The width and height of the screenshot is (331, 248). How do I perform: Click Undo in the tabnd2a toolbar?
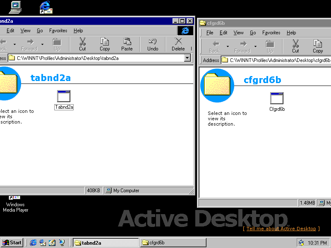[153, 44]
